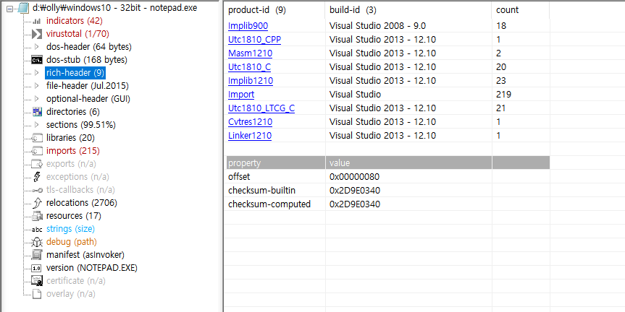Click the version 1.0 icon
This screenshot has width=625, height=312.
pos(37,268)
